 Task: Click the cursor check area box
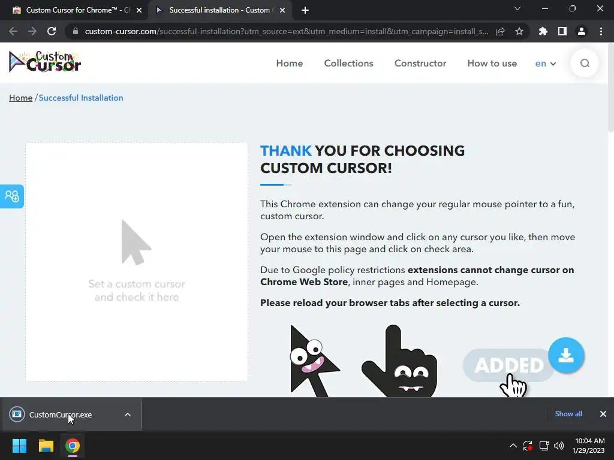click(137, 262)
